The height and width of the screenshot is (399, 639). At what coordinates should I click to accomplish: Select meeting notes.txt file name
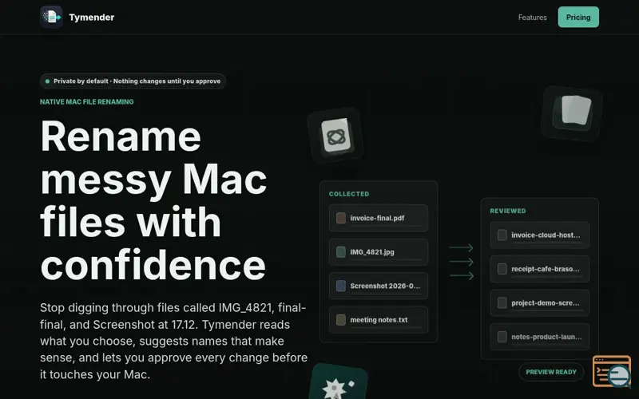[x=379, y=320]
